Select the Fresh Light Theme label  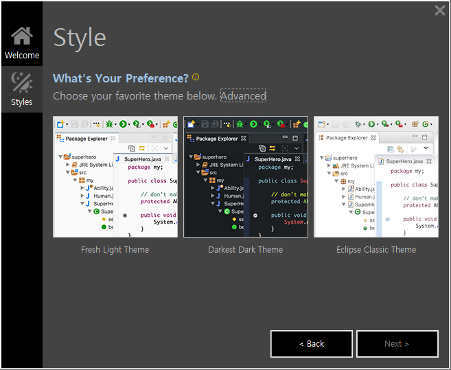(x=115, y=250)
